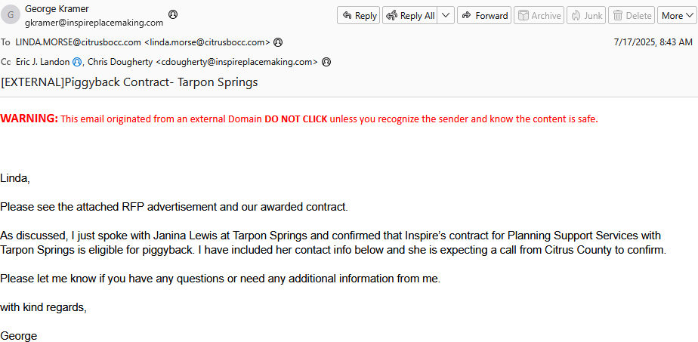Screen dimensions: 698x342
Task: Archive the message
Action: coord(539,16)
